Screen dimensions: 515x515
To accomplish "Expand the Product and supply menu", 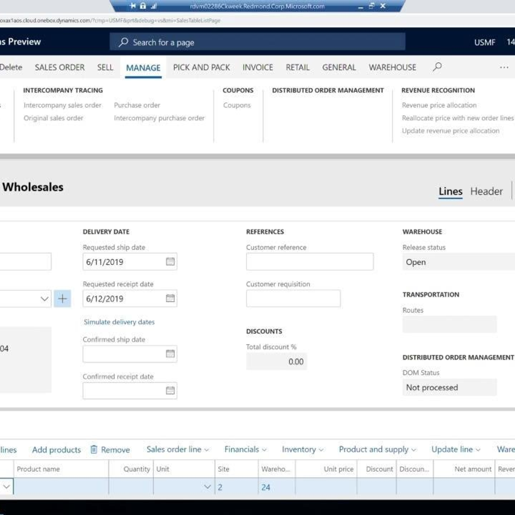I will click(377, 449).
